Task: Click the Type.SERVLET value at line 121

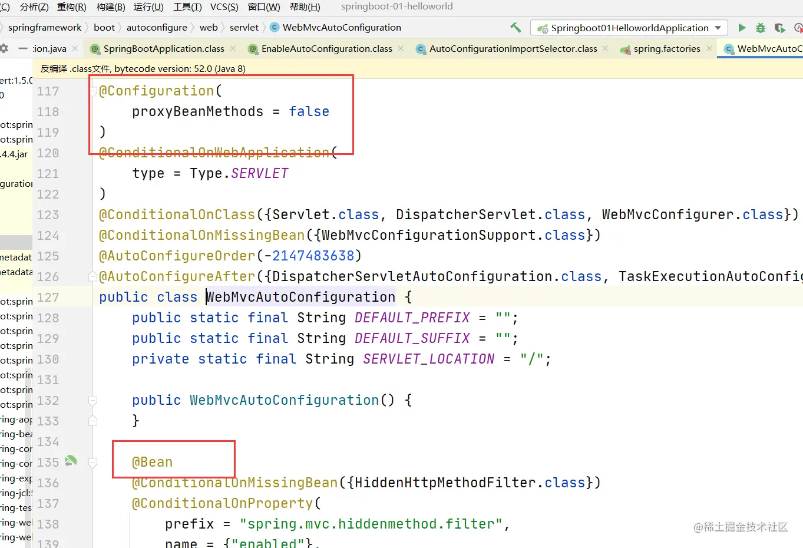Action: [239, 173]
